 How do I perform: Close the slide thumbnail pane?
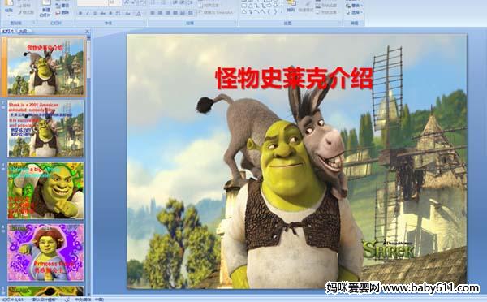coord(88,31)
